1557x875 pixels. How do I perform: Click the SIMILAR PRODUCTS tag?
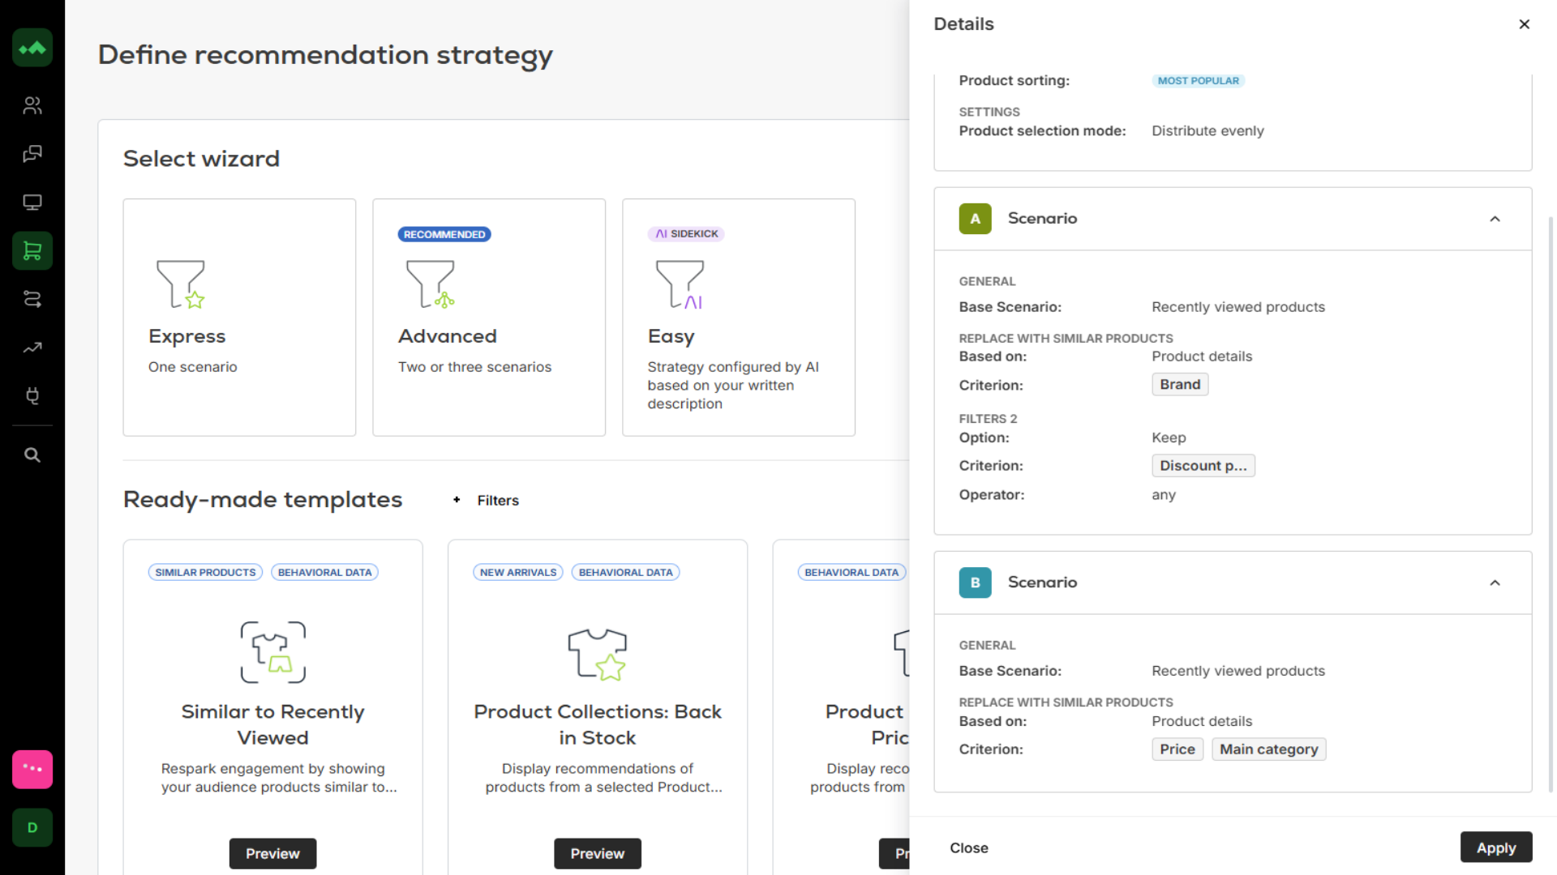[205, 572]
